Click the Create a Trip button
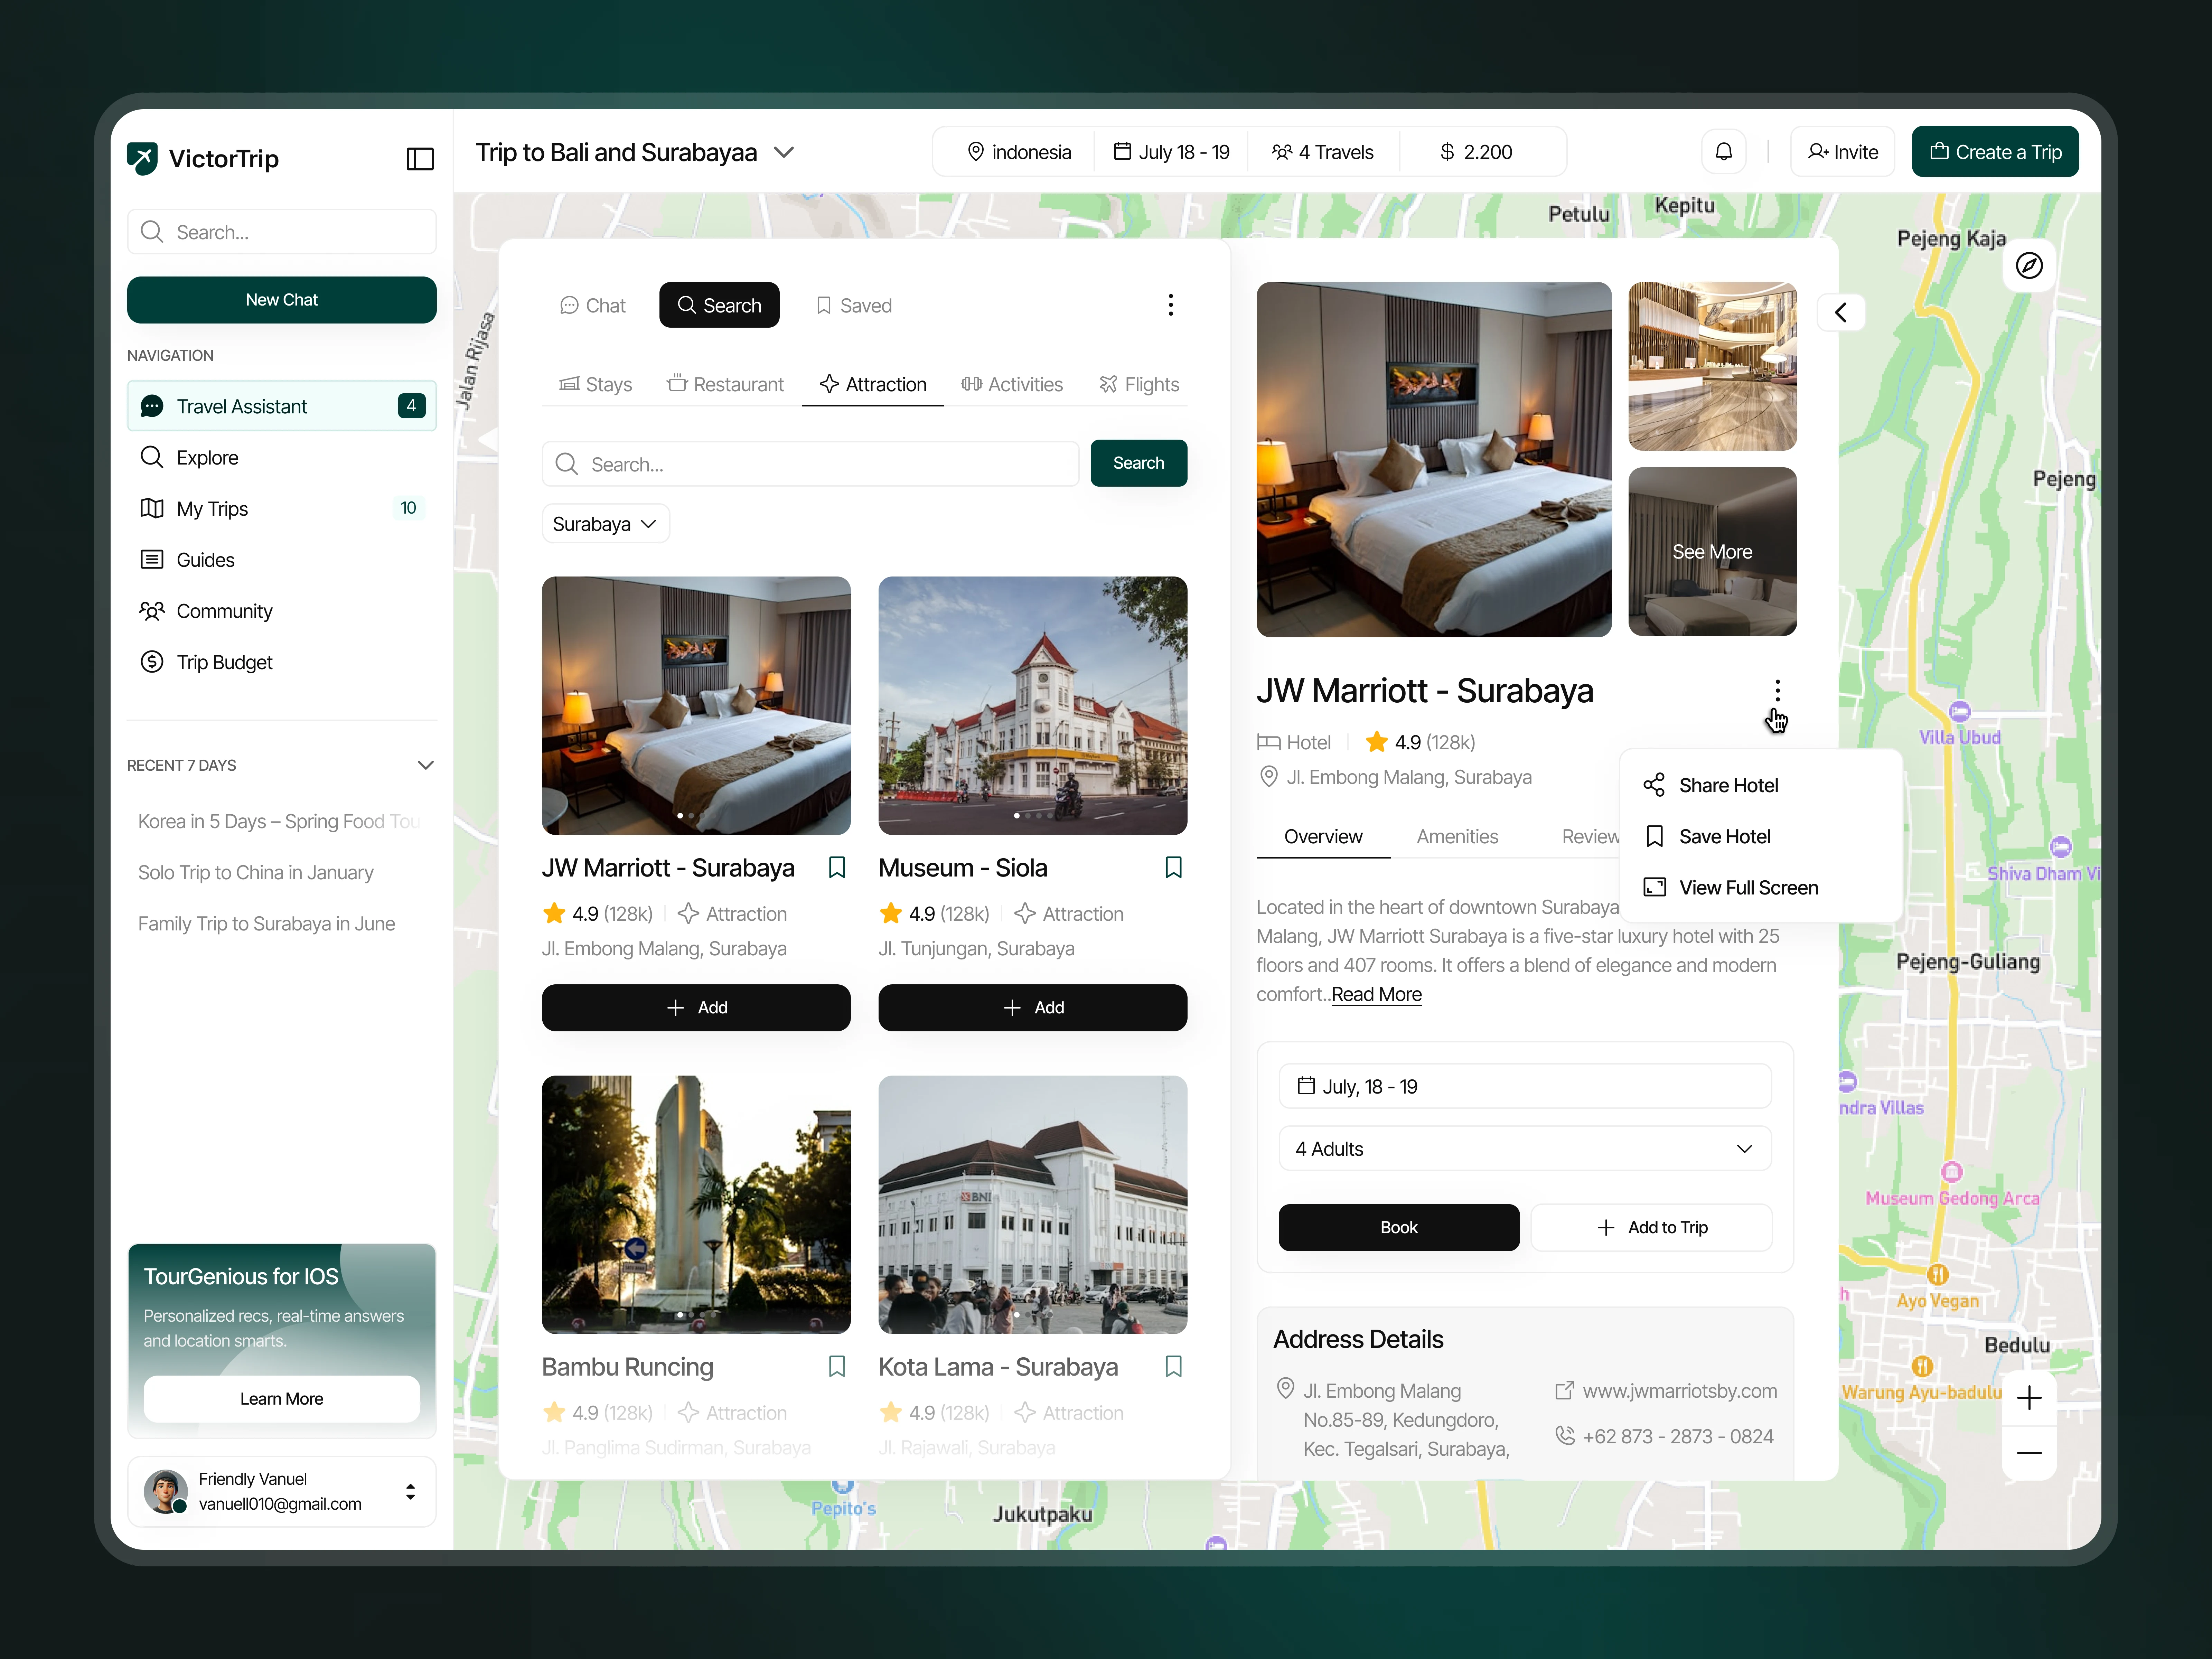This screenshot has width=2212, height=1659. (x=1995, y=152)
